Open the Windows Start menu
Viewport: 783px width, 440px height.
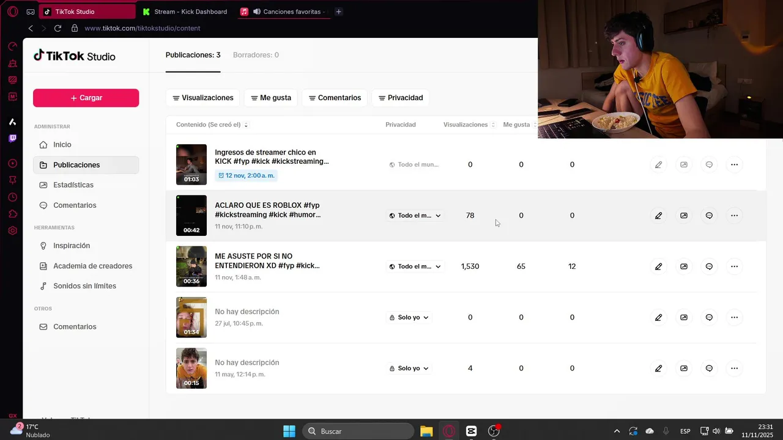click(289, 431)
